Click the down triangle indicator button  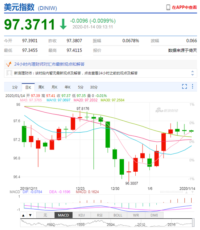tap(30, 215)
